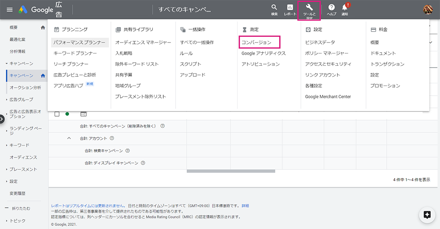Expand 広告と広告表示オプション in sidebar
This screenshot has height=229, width=440.
click(x=7, y=114)
